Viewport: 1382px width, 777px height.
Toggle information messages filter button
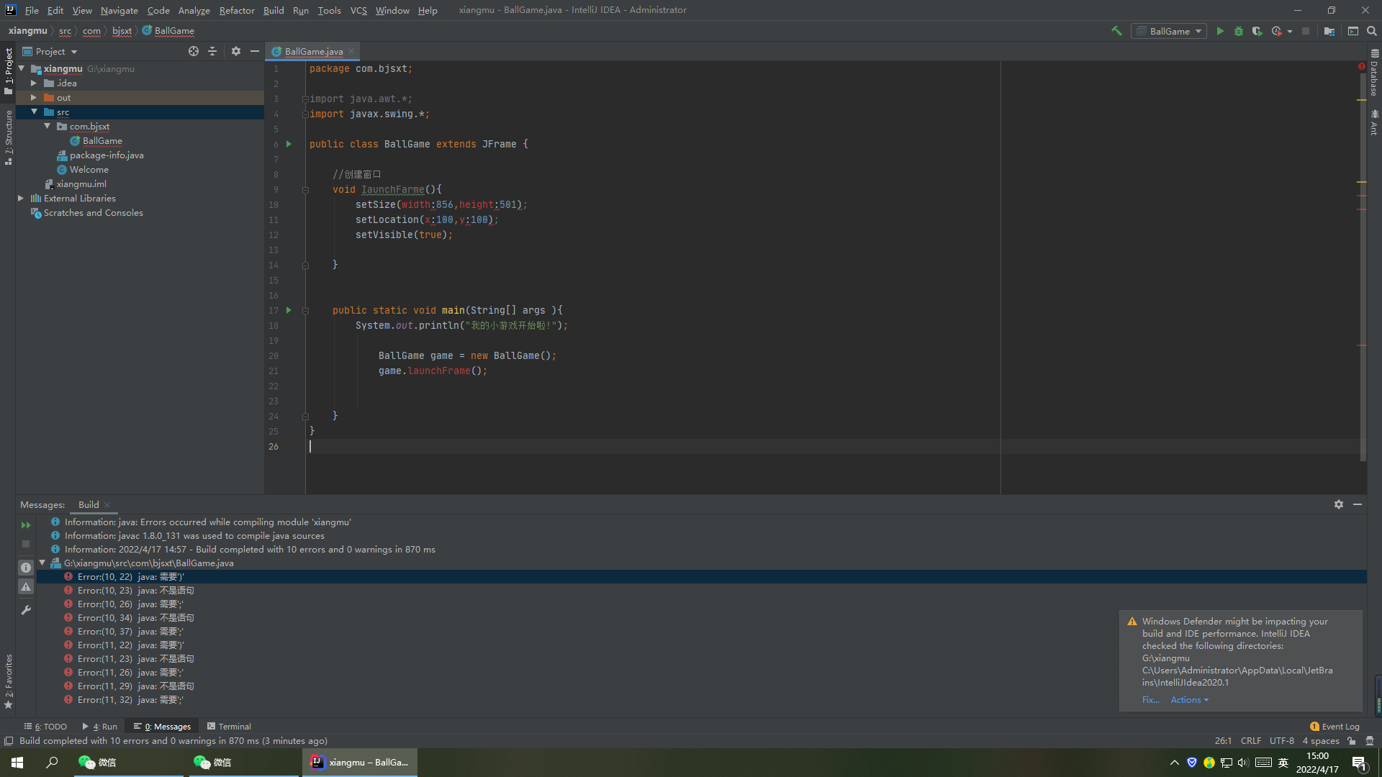click(x=26, y=568)
